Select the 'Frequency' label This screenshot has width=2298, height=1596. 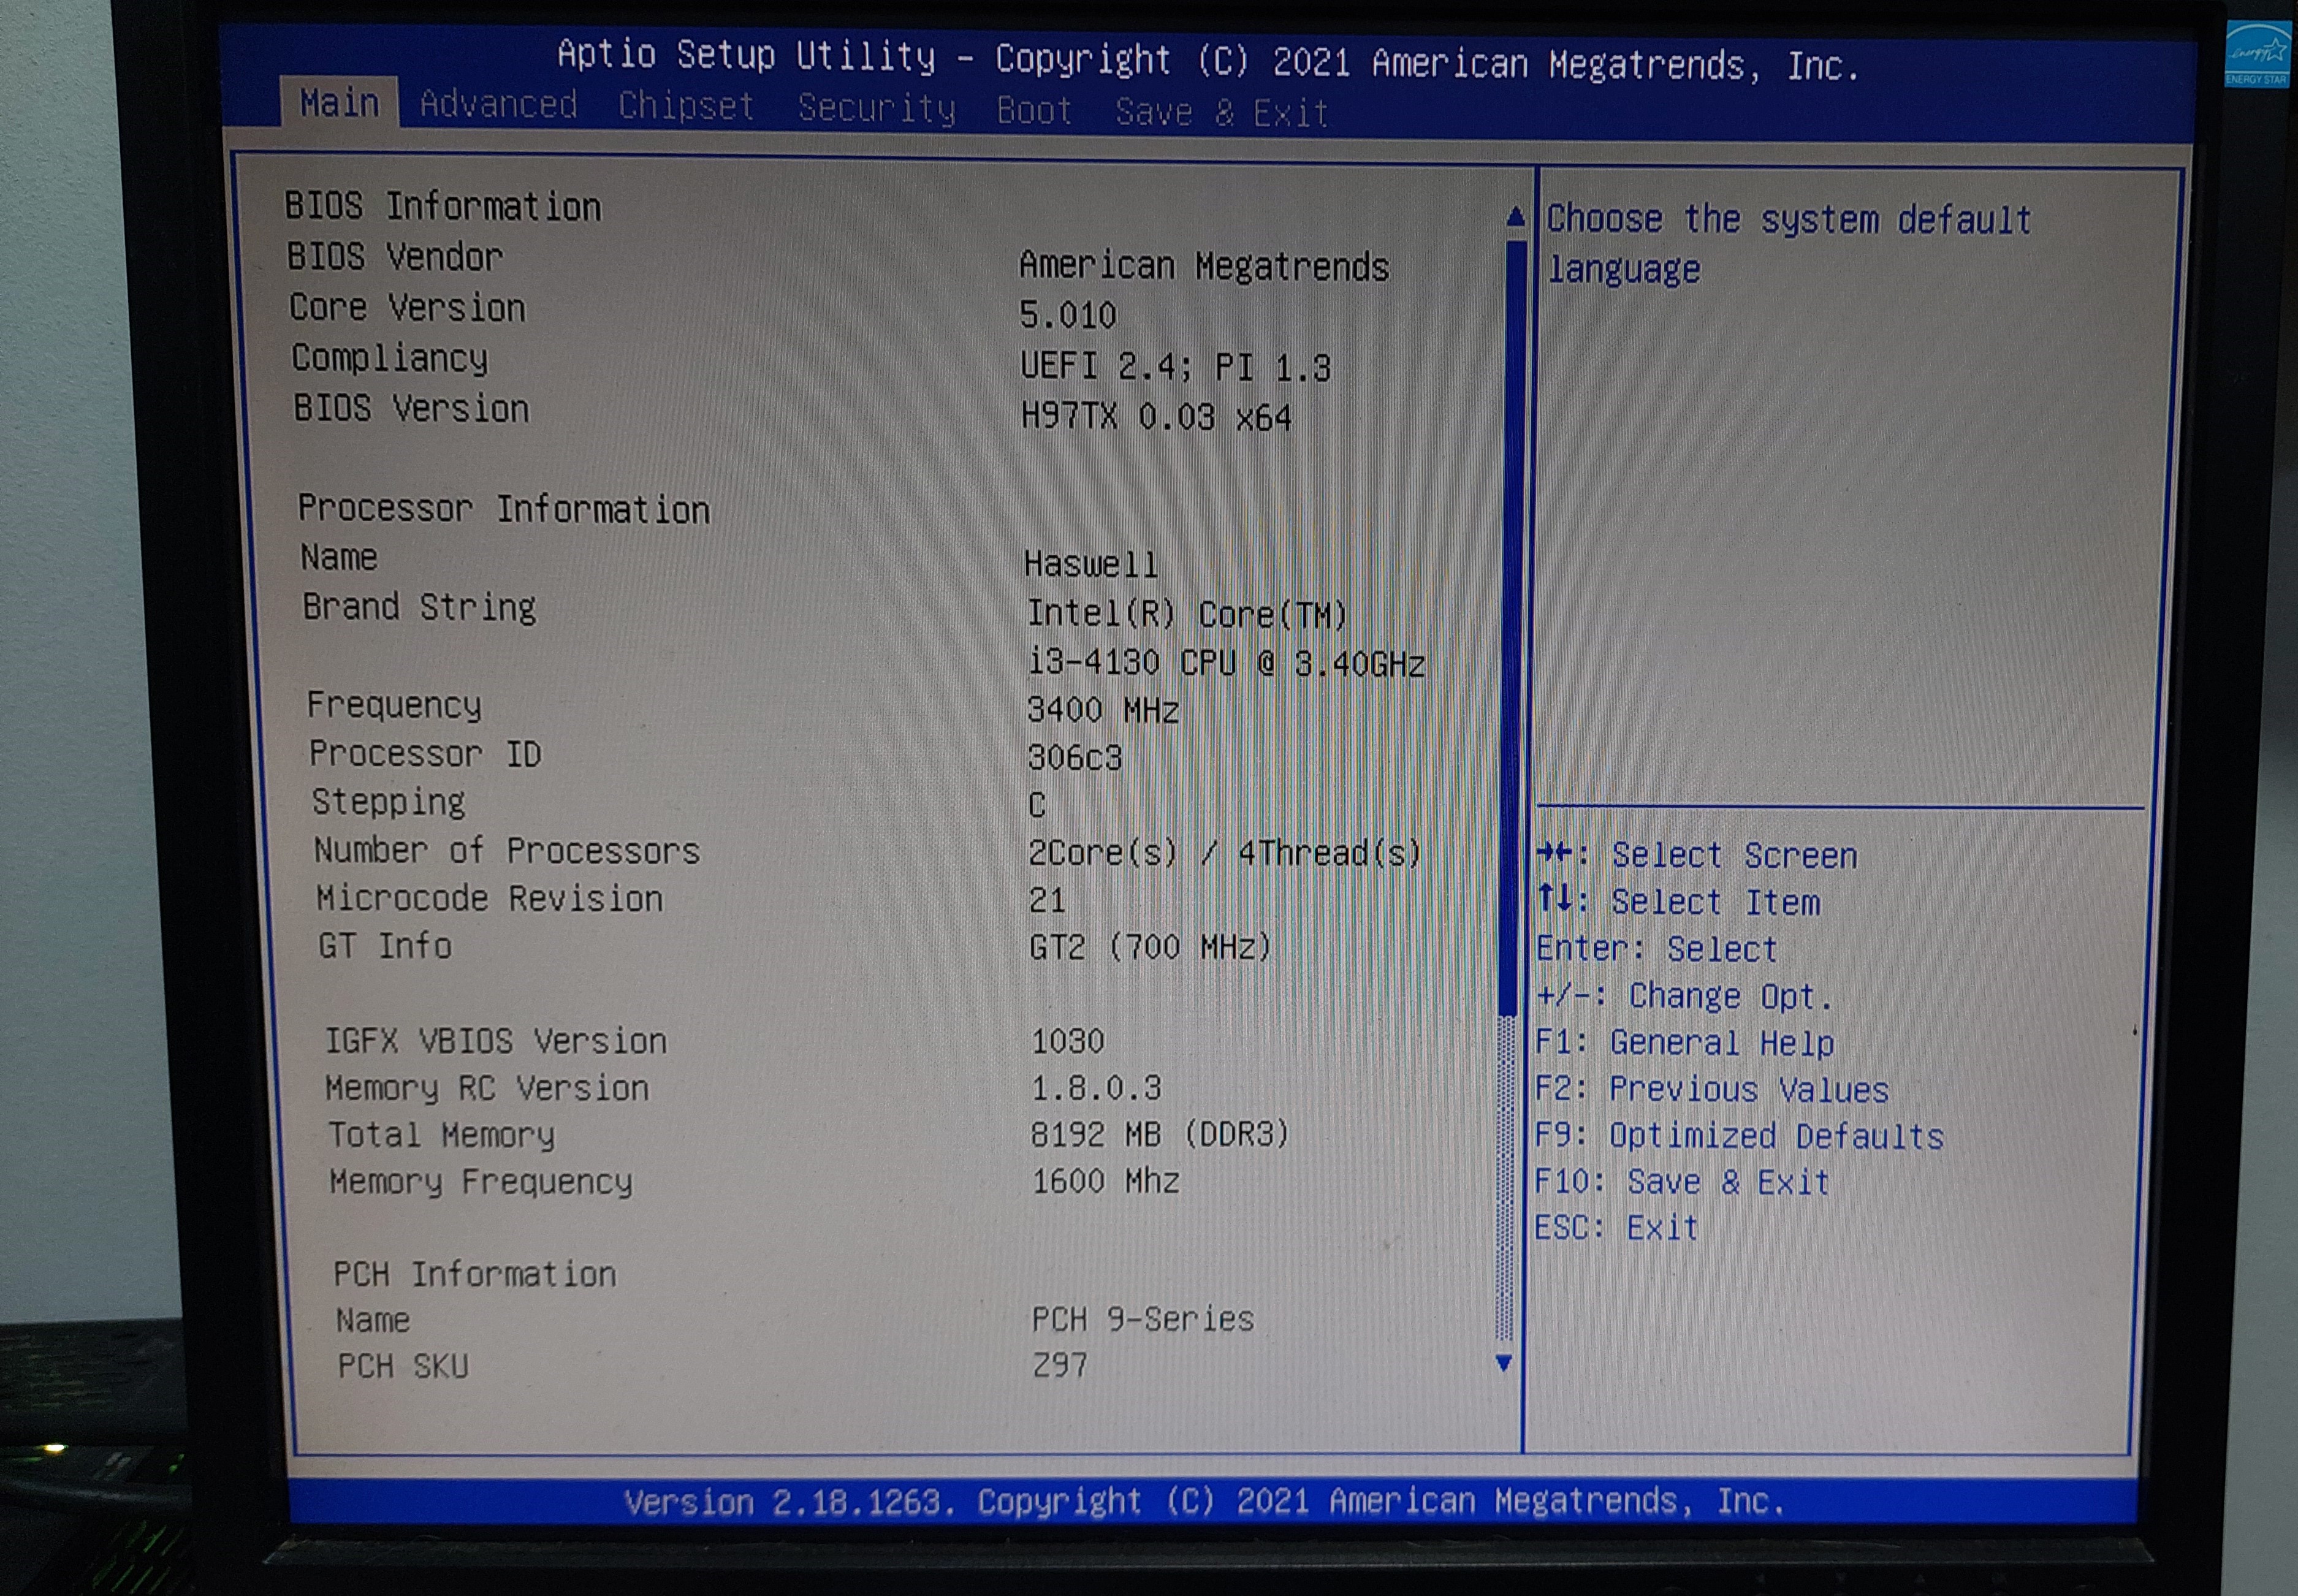(394, 705)
